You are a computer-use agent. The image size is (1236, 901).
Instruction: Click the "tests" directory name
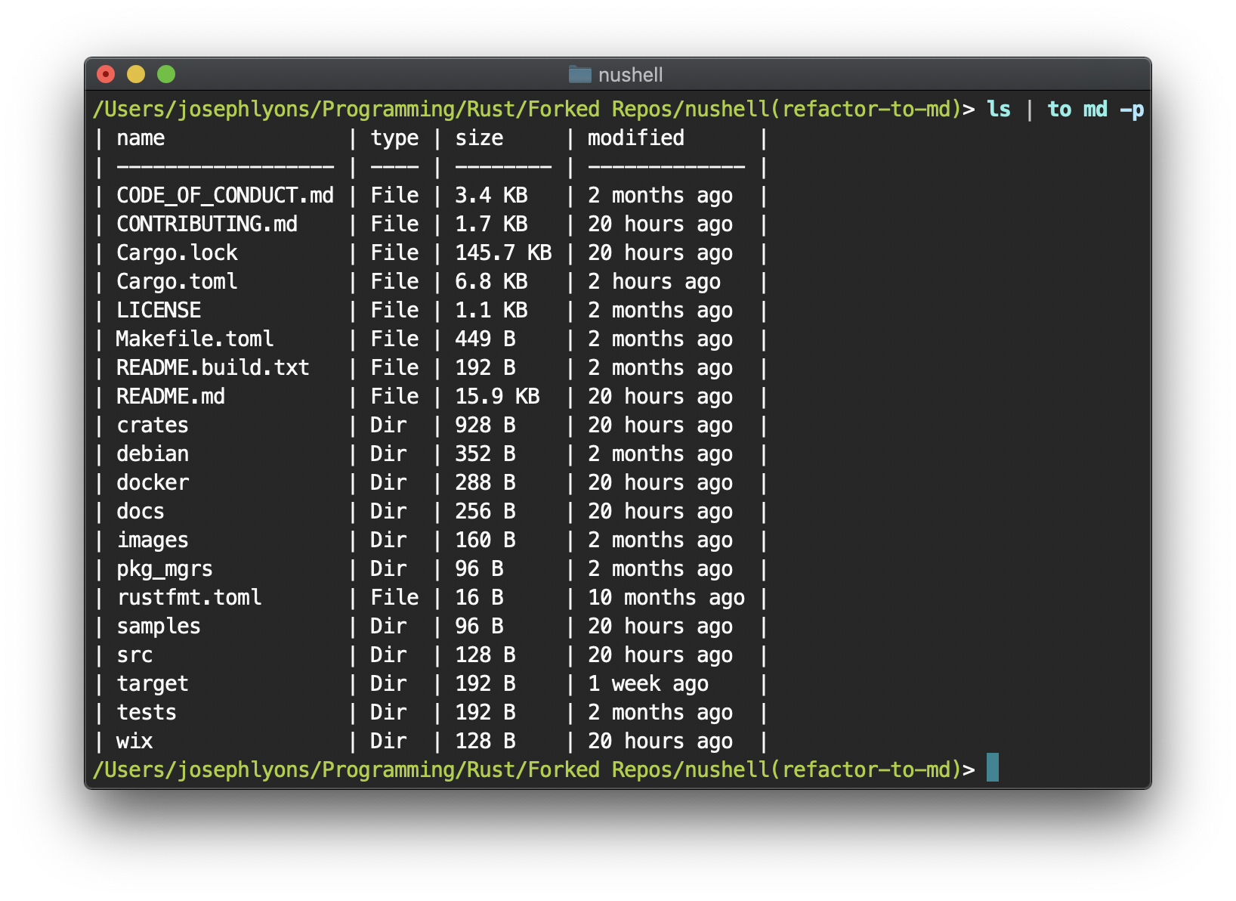click(x=147, y=713)
